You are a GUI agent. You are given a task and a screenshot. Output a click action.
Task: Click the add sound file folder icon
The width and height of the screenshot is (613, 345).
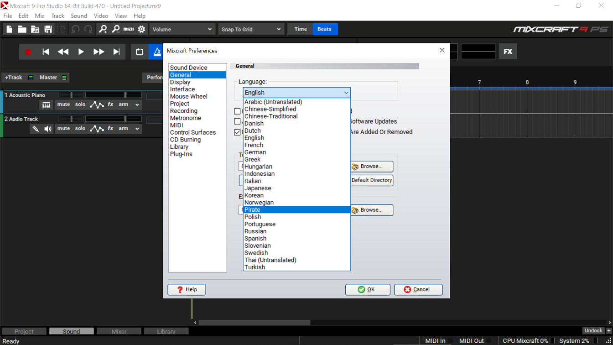(35, 29)
